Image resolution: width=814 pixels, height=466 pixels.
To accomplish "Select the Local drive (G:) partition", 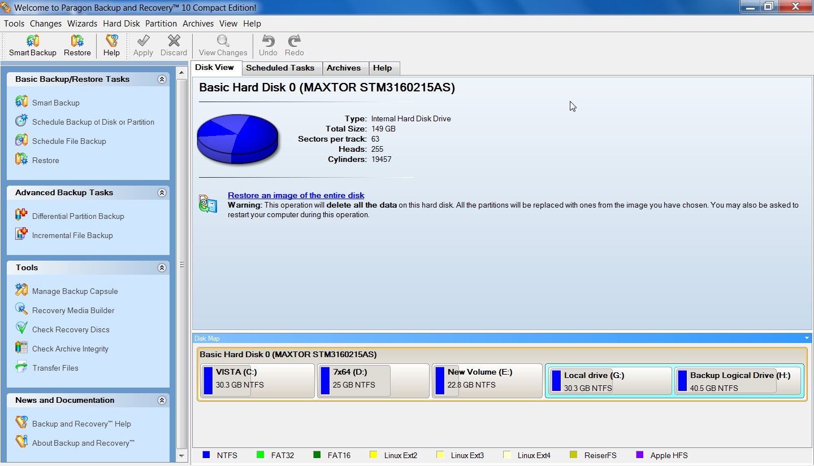I will pyautogui.click(x=610, y=381).
